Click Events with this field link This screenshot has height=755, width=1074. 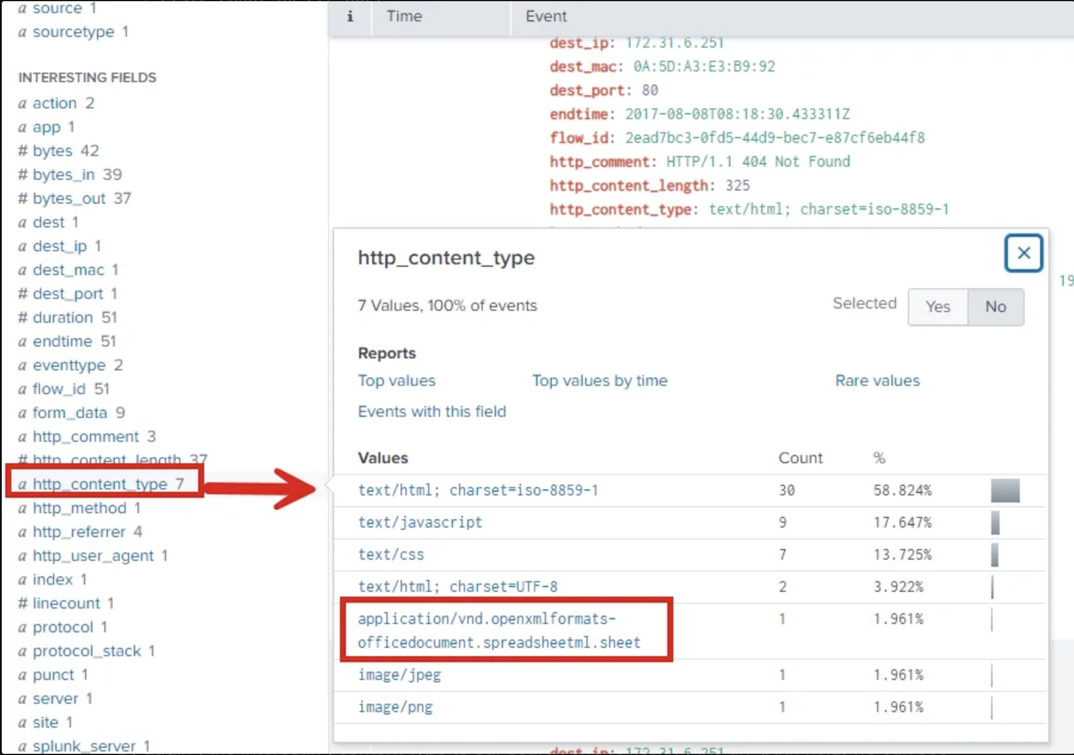click(432, 411)
